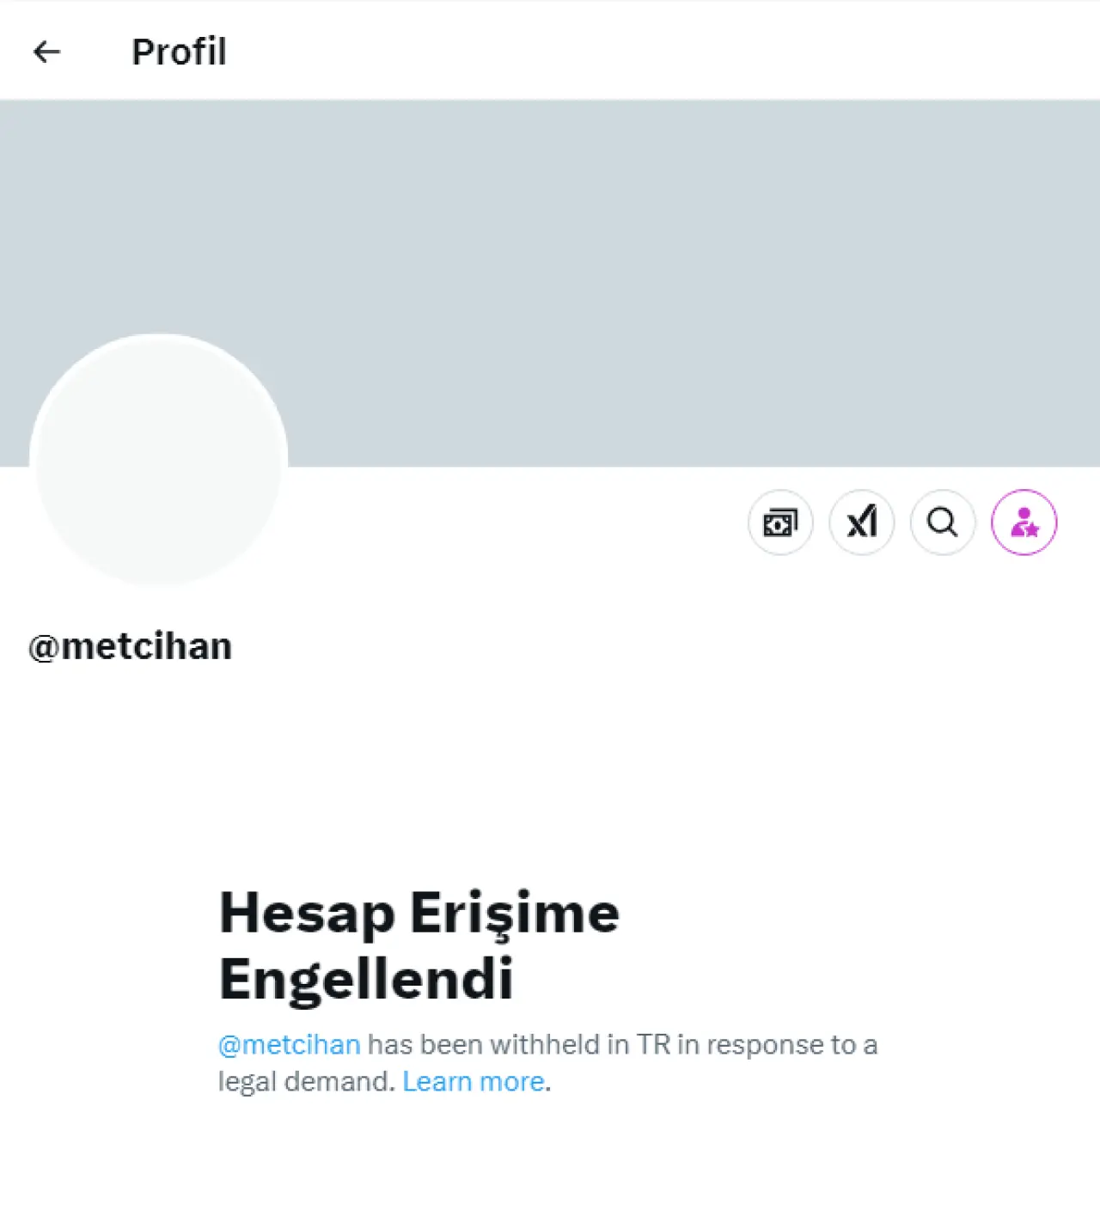1100x1222 pixels.
Task: Click the word "response" in the notice
Action: click(x=766, y=1045)
